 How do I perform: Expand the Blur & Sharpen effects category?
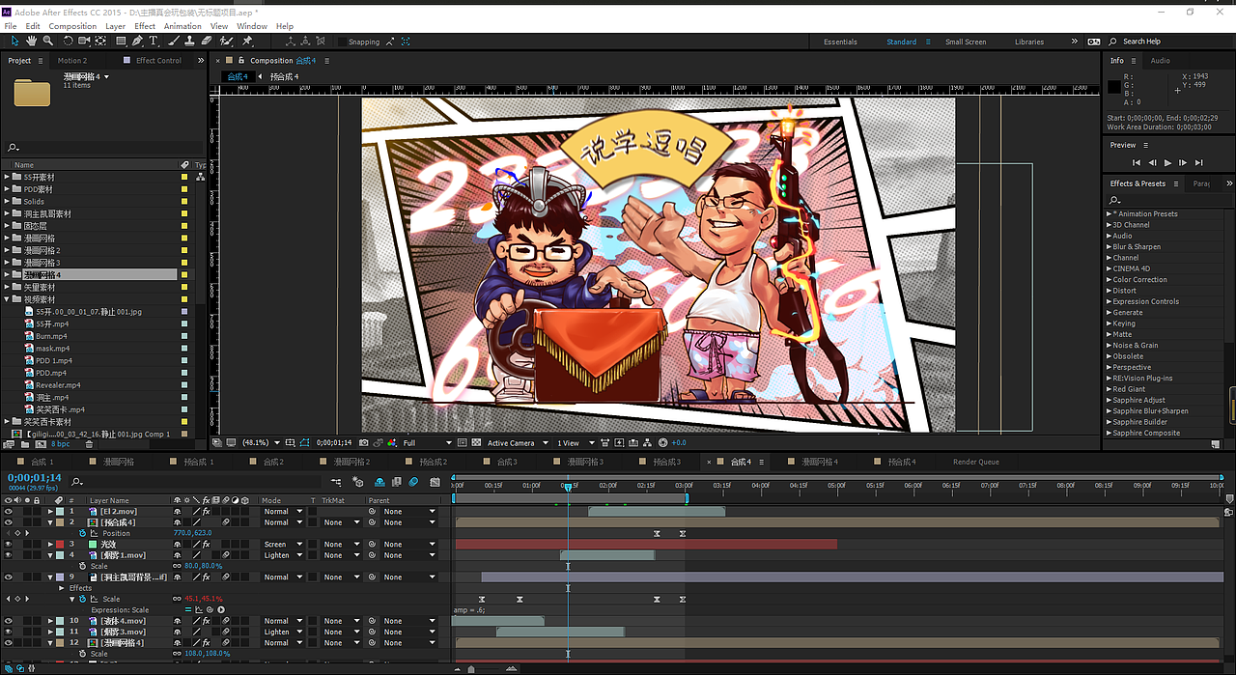pos(1109,247)
